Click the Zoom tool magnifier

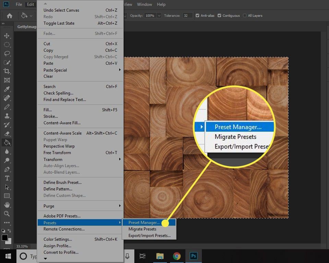[7, 214]
